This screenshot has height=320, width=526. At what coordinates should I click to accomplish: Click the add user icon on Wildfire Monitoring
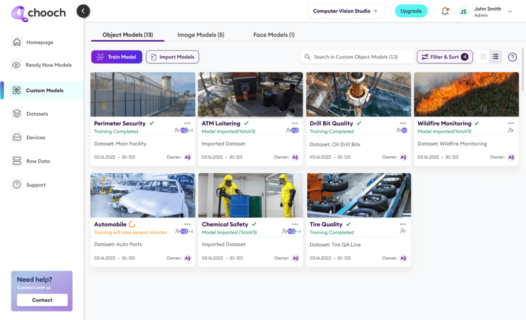tap(511, 131)
